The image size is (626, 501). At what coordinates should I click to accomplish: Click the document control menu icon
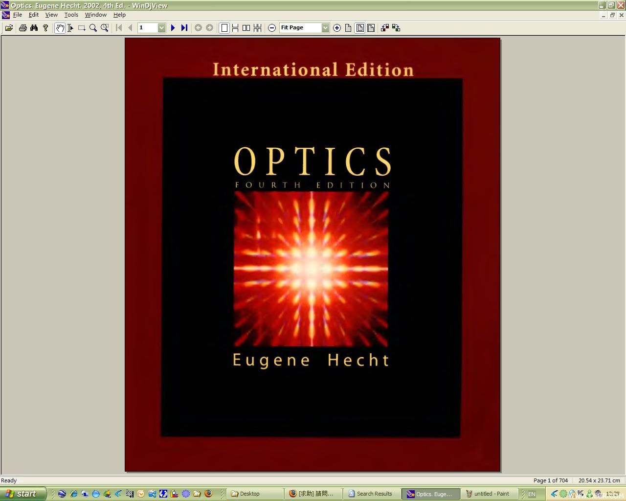(5, 15)
